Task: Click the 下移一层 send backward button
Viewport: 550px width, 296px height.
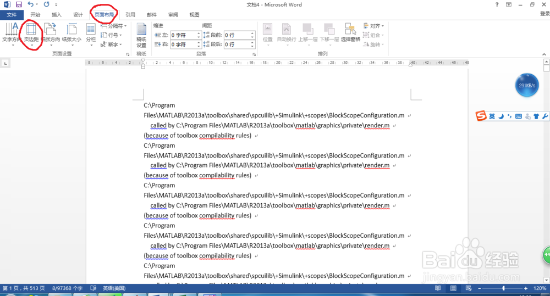Action: coord(329,35)
